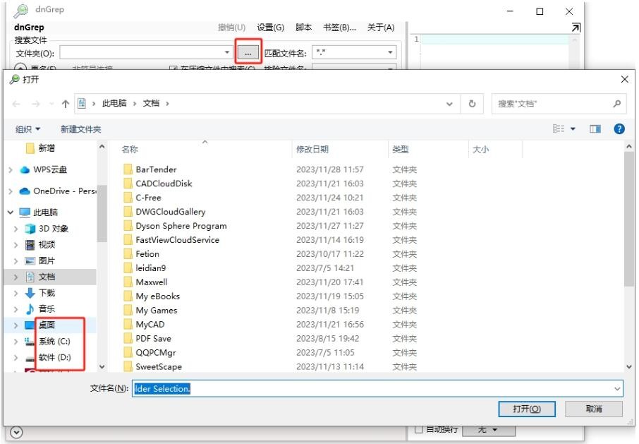Select the DWGCloudGallery folder
This screenshot has height=444, width=639.
click(x=171, y=212)
